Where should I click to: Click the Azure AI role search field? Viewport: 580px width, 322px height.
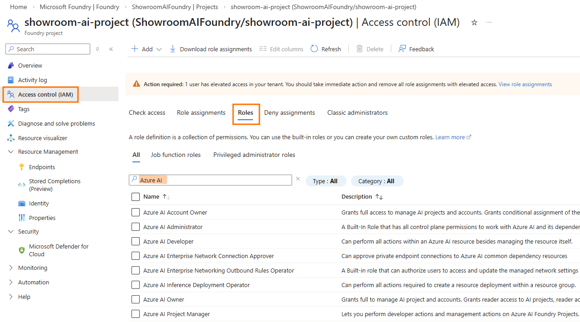pyautogui.click(x=213, y=180)
